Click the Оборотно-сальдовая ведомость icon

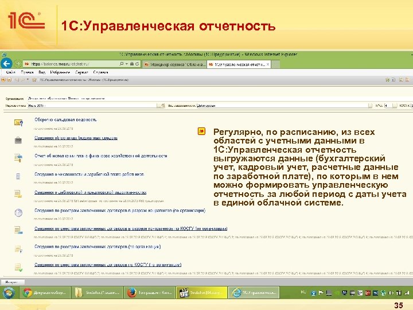point(18,123)
